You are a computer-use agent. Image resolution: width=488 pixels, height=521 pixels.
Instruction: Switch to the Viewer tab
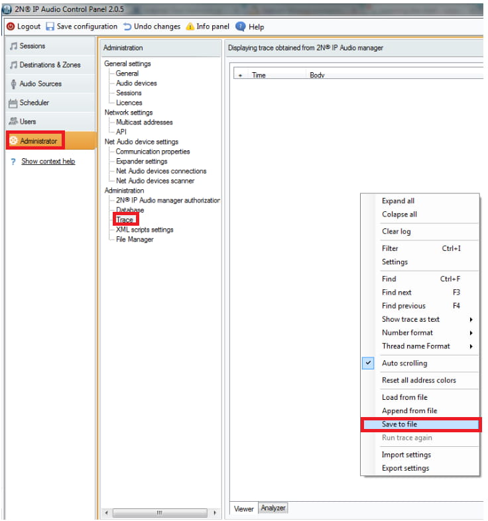(243, 508)
